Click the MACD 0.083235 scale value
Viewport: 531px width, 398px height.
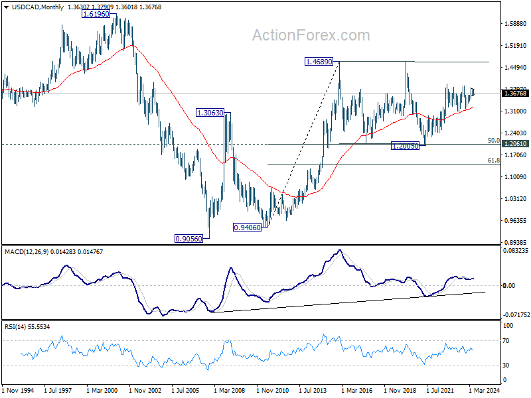516,251
